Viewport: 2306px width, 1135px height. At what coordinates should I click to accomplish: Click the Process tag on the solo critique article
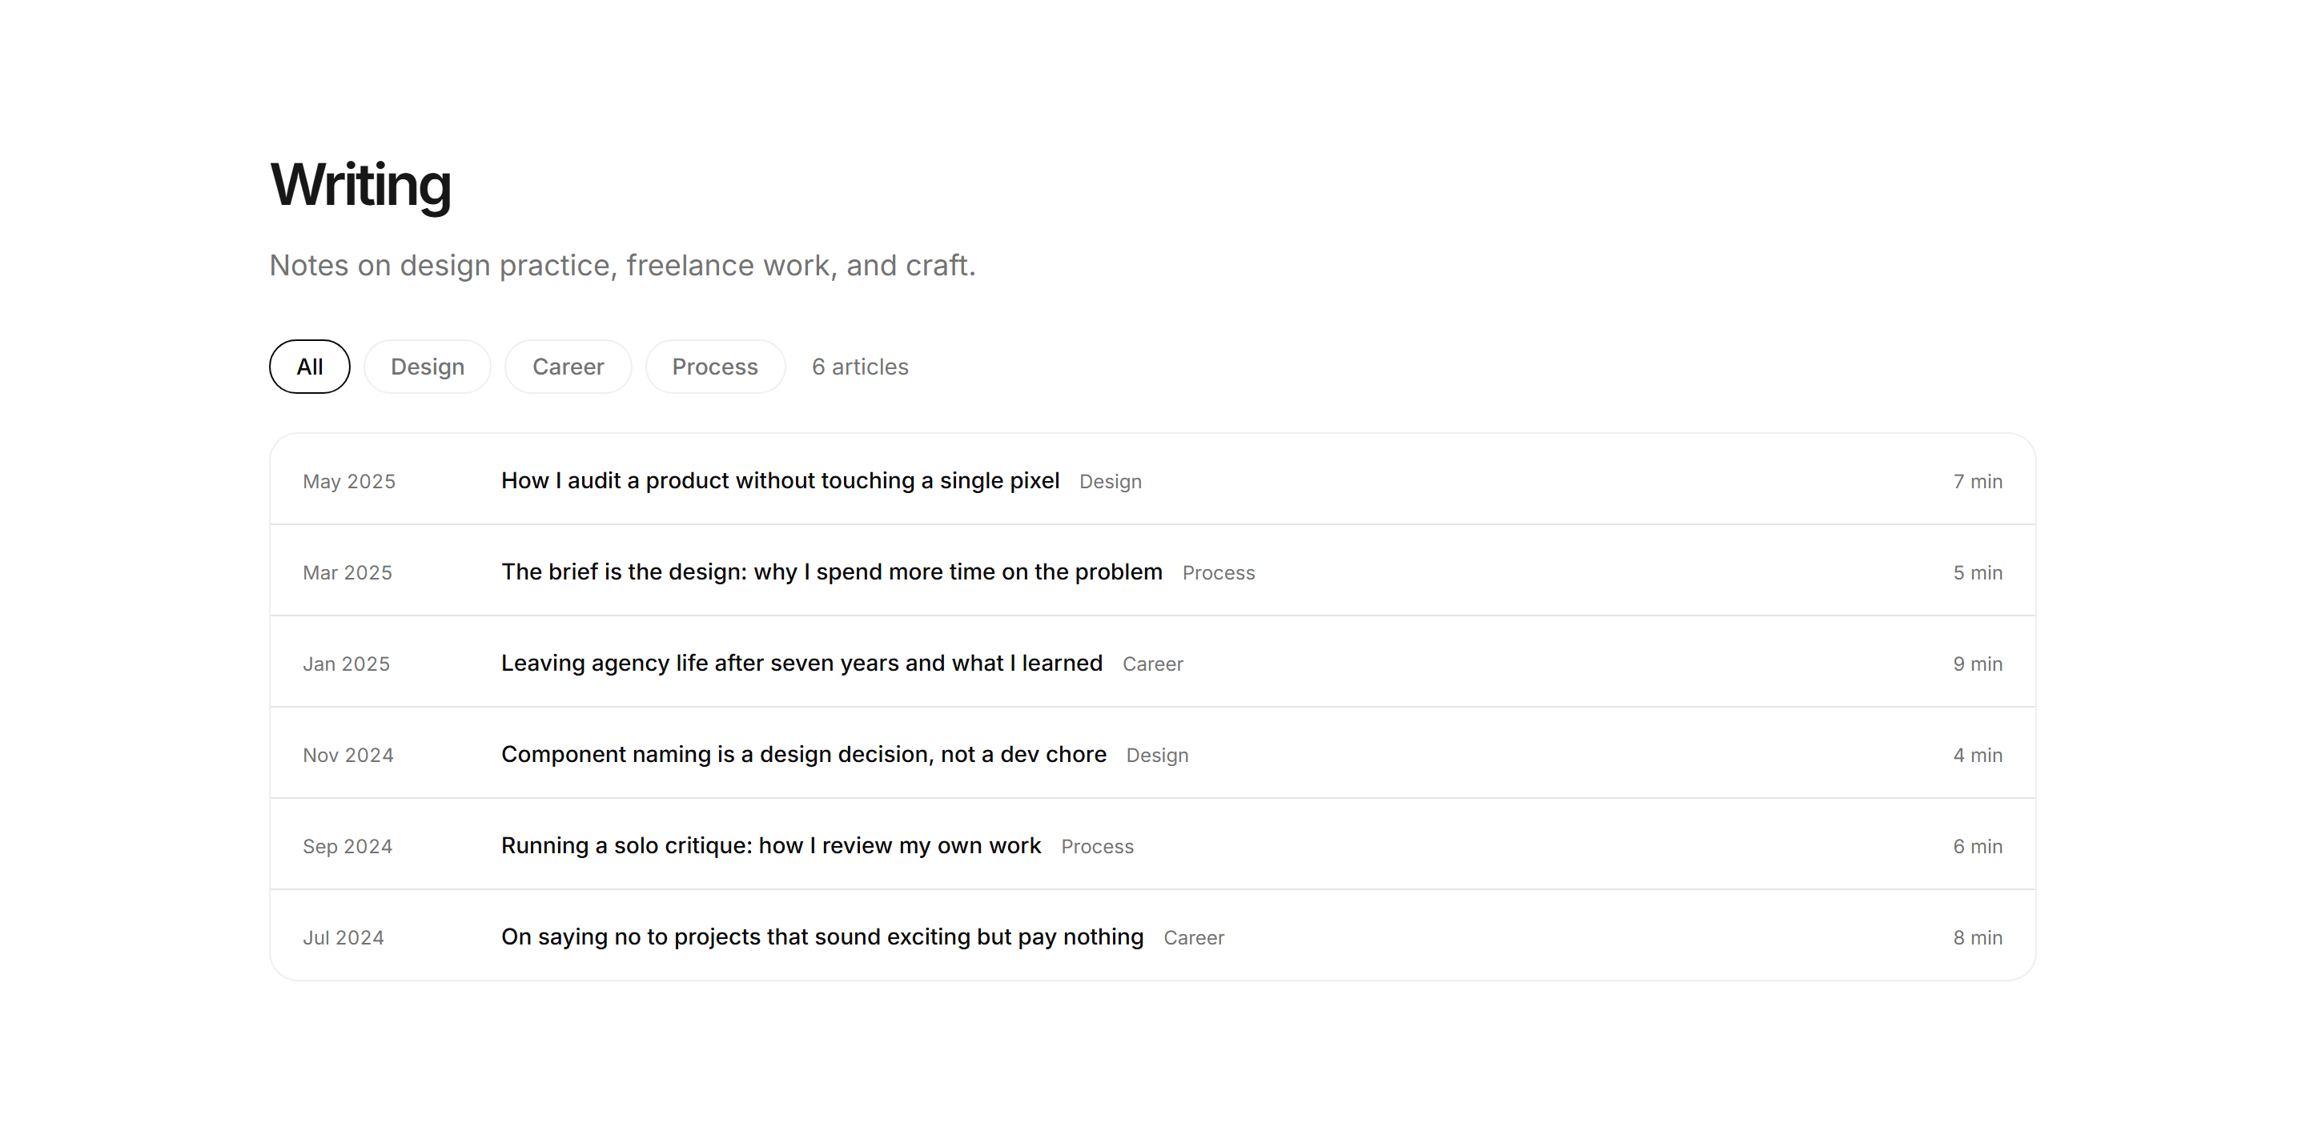click(1097, 847)
